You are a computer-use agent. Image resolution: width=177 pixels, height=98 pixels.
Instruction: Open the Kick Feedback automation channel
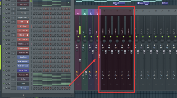(x=23, y=62)
